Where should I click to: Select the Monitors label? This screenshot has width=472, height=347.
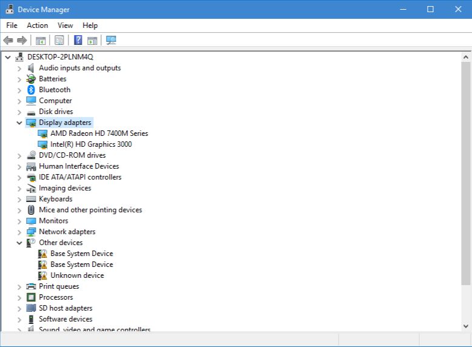tap(53, 221)
